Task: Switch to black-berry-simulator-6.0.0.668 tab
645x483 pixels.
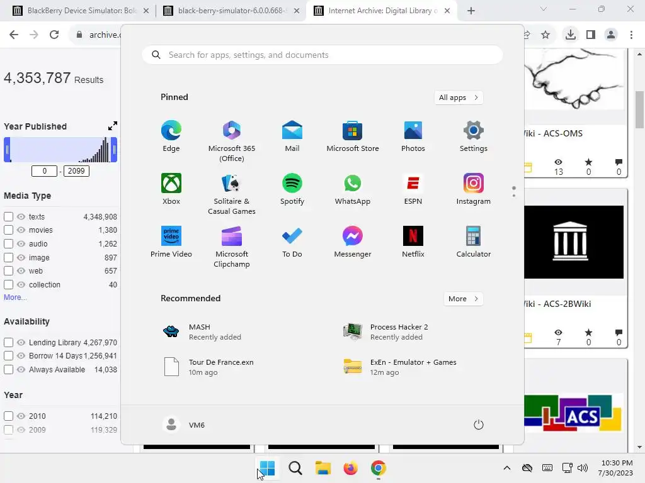Action: click(231, 11)
